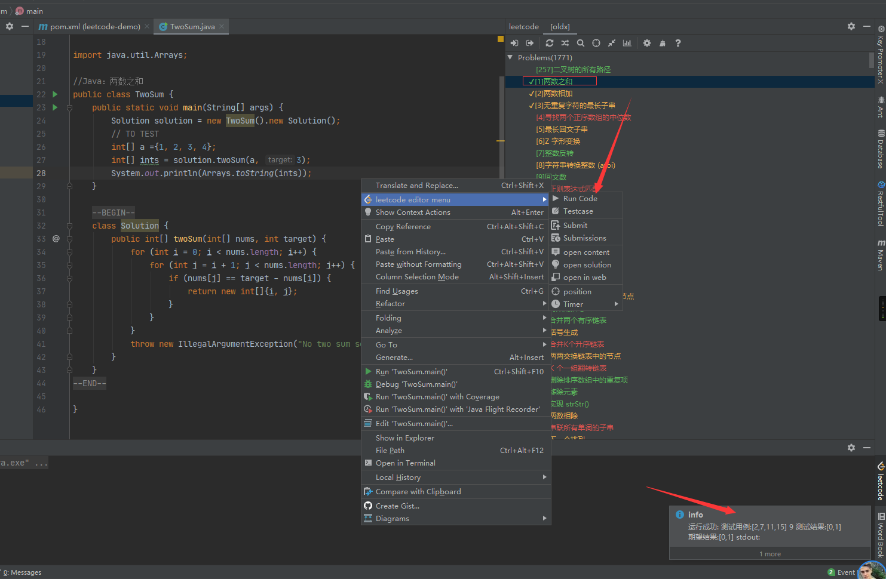Open the progress chart icon
Viewport: 886px width, 579px height.
point(627,43)
